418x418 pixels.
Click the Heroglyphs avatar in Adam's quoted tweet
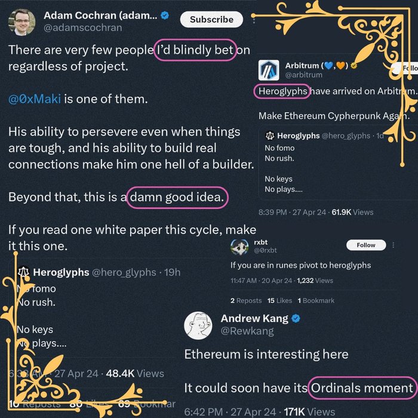click(24, 272)
